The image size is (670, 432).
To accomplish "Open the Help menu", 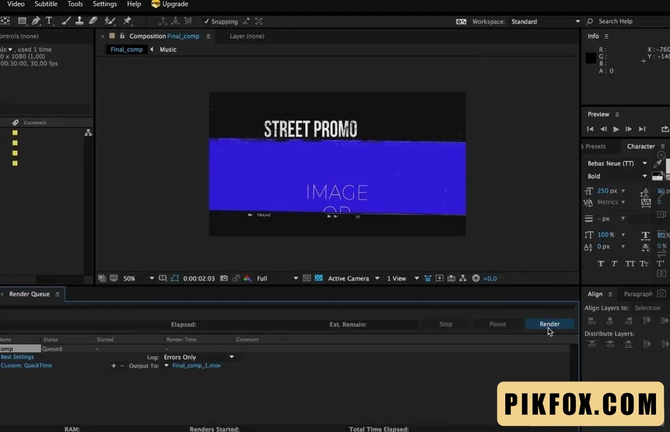I will point(134,4).
